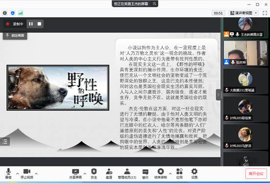The width and height of the screenshot is (270, 183).
Task: Stop the recording with the square button
Action: click(x=39, y=24)
